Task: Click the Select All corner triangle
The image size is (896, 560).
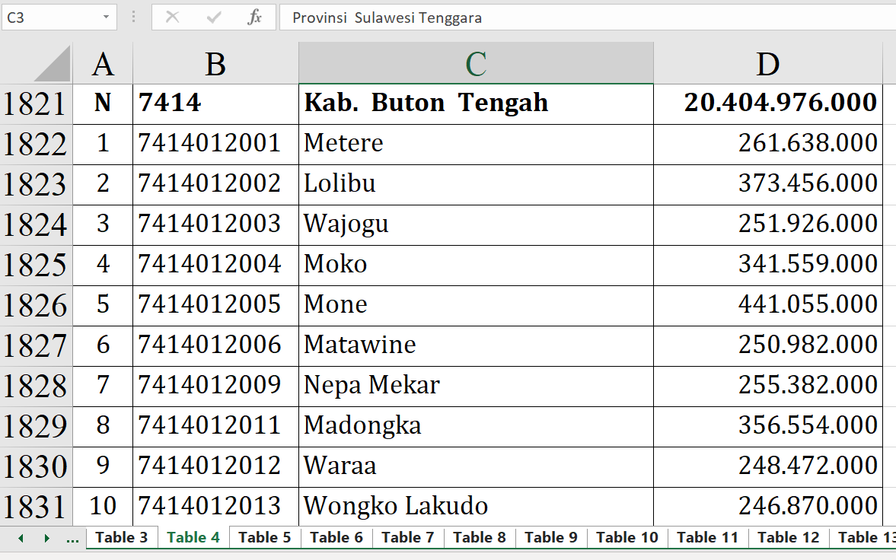Action: tap(52, 64)
